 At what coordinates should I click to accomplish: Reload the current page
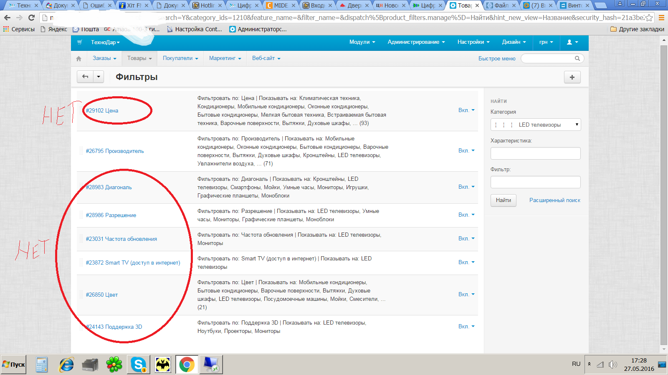31,17
